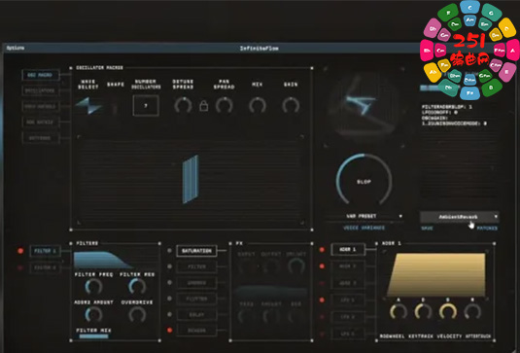
Task: Adjust the envelope Decay (D) knob
Action: 423,312
